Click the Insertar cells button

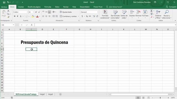[132, 14]
